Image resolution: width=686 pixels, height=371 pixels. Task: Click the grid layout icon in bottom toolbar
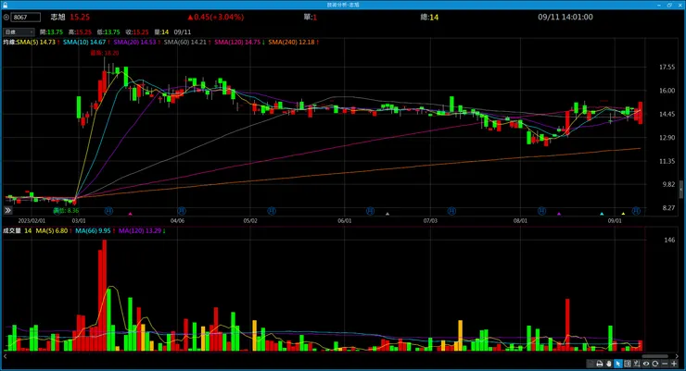click(x=628, y=364)
